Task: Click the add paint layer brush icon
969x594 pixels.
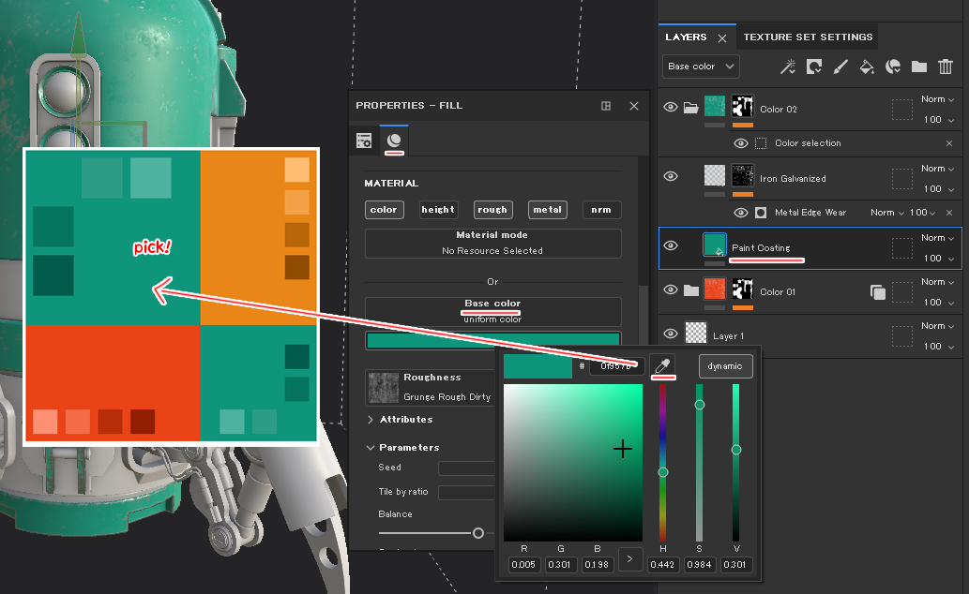Action: pyautogui.click(x=840, y=67)
